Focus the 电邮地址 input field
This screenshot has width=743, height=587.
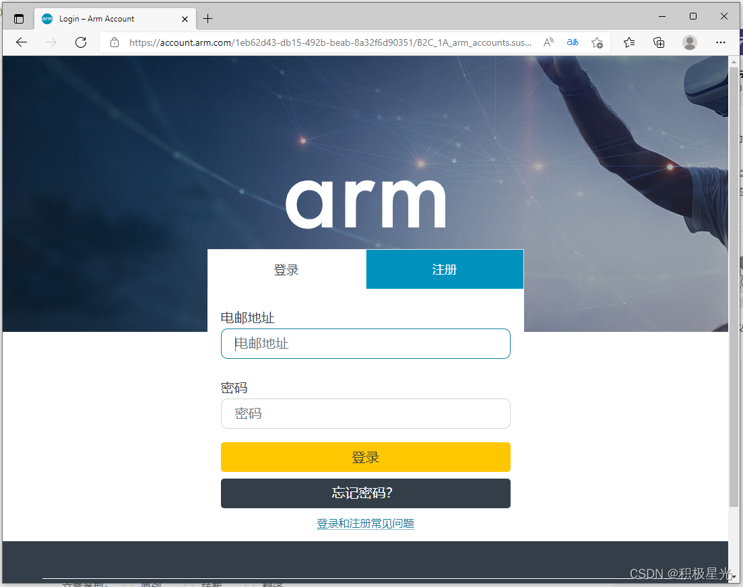(x=365, y=344)
